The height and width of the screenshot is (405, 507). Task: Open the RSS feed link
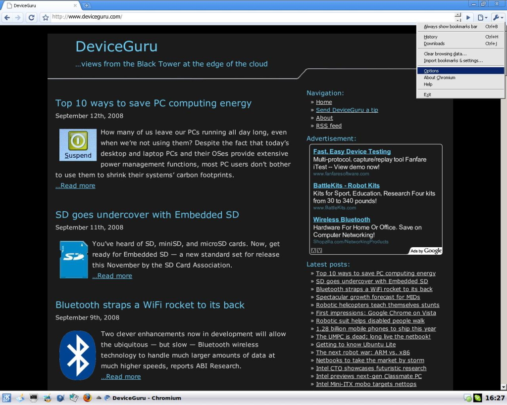(329, 126)
